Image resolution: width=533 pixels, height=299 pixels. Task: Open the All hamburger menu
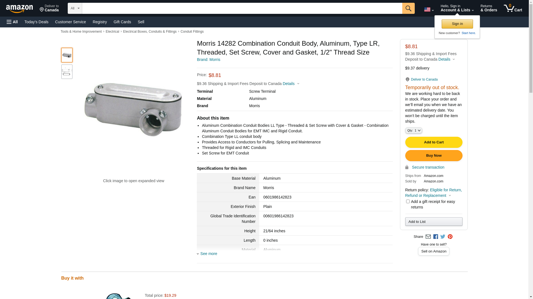click(x=12, y=22)
